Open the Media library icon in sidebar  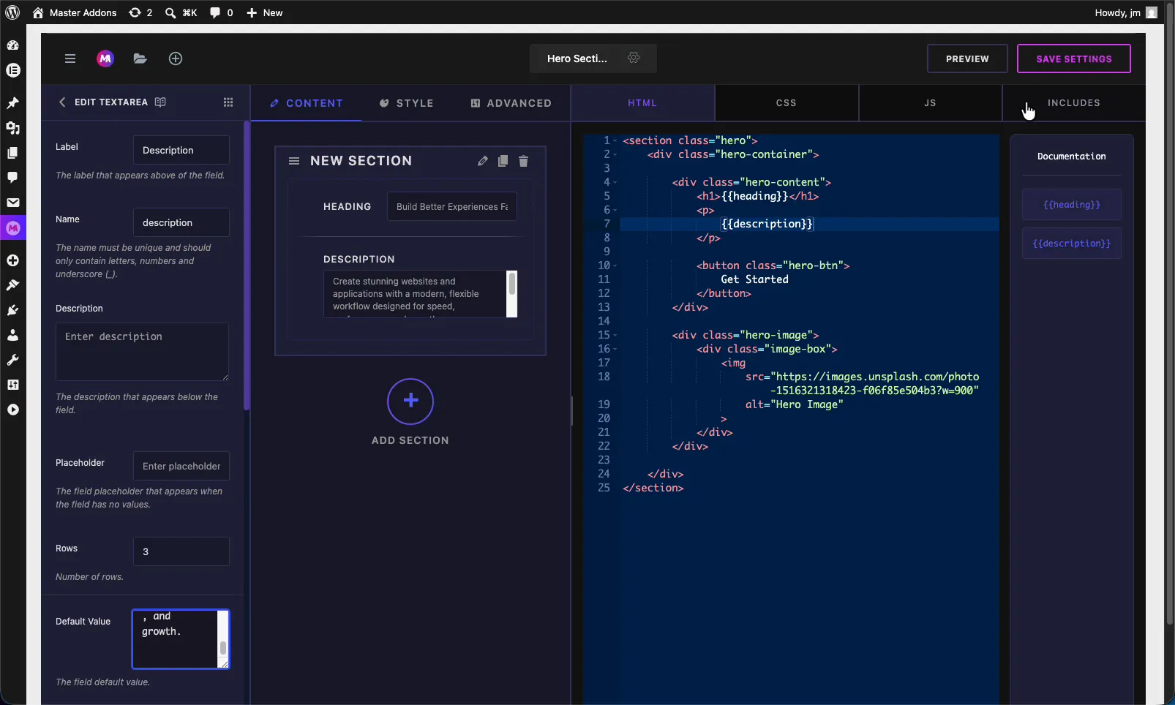(12, 128)
